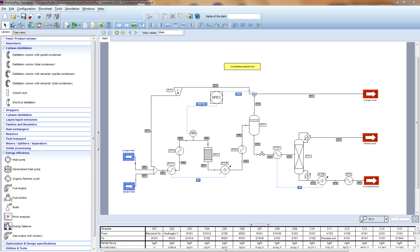
Task: Adjust the zoom slider
Action: click(400, 219)
